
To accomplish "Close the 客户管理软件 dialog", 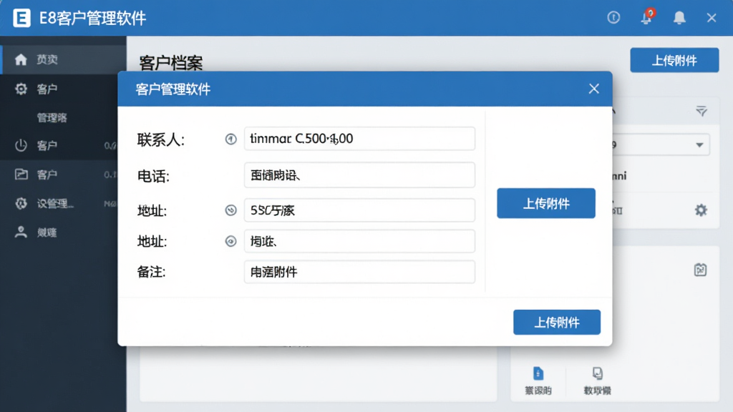I will (x=593, y=89).
